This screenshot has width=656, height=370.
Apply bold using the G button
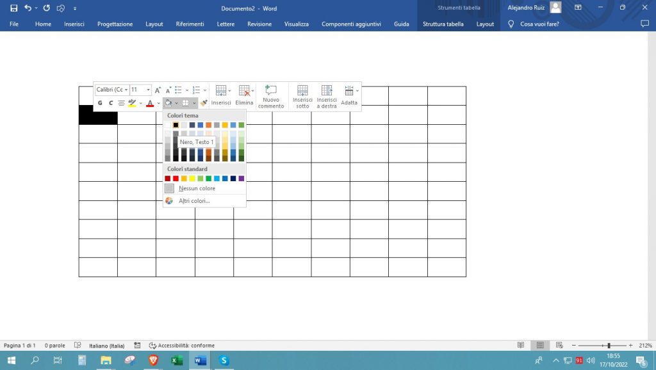(x=100, y=103)
